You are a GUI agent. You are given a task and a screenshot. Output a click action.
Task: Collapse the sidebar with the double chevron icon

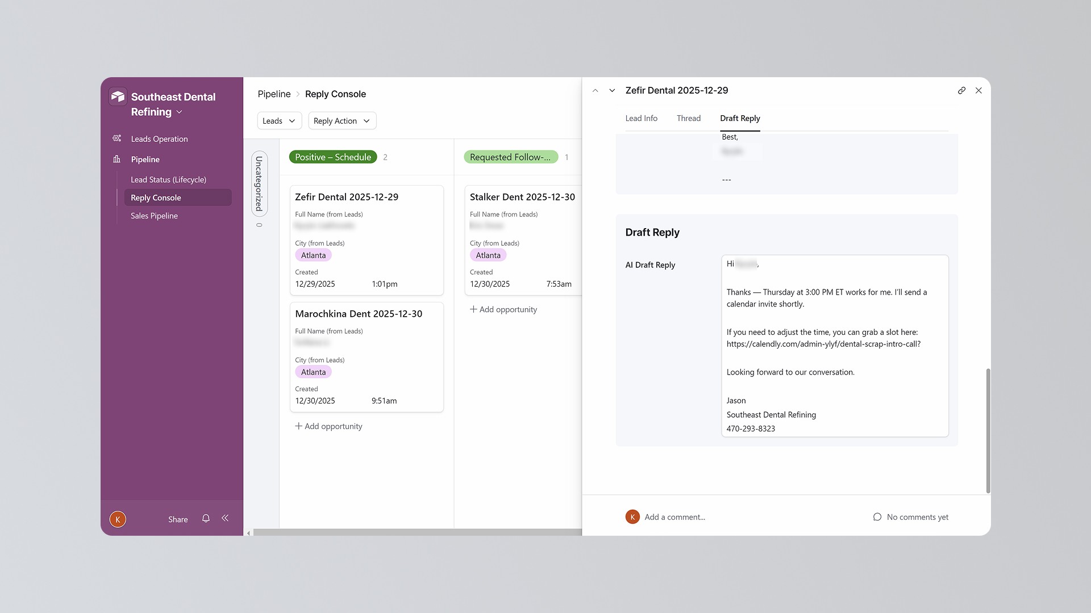pos(225,518)
